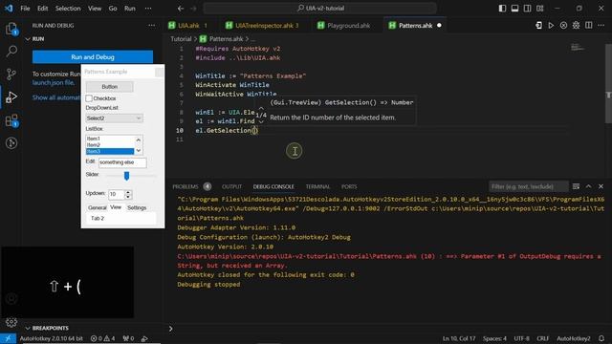Viewport: 612px width, 344px height.
Task: Switch to the TERMINAL panel tab
Action: (x=317, y=187)
